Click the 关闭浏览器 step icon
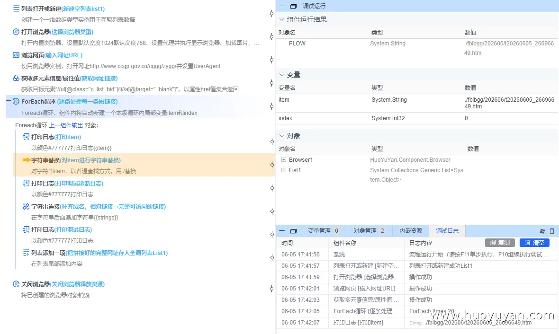The image size is (559, 334). point(16,284)
